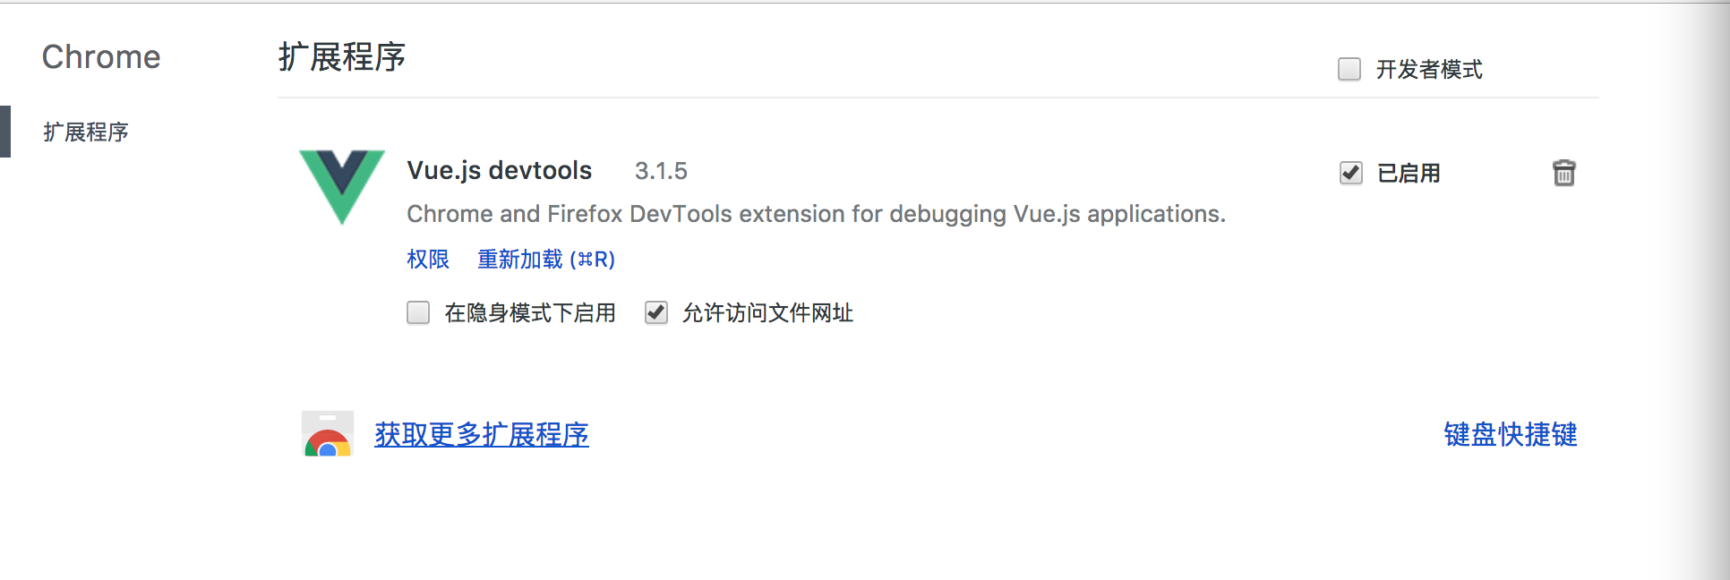This screenshot has width=1730, height=580.
Task: Click the Chrome heading in the sidebar
Action: tap(101, 57)
